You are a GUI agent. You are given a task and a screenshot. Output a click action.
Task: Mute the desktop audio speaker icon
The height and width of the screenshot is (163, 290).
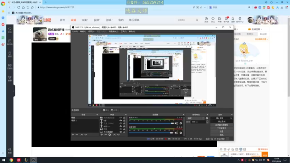(176, 133)
